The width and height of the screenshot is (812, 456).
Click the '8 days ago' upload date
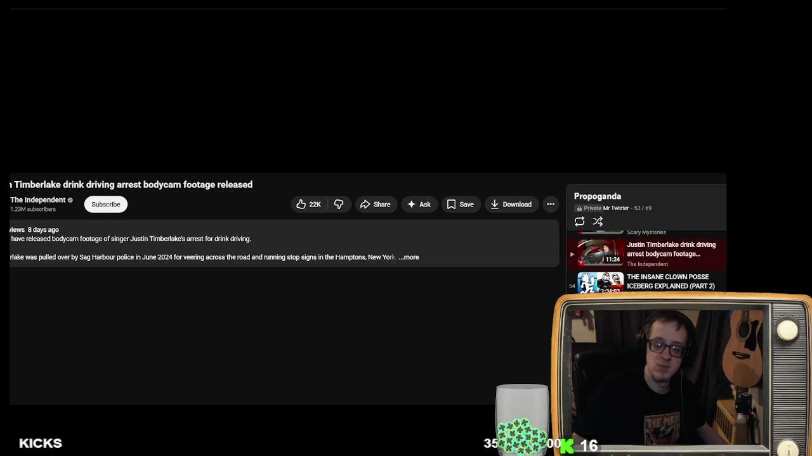[43, 230]
